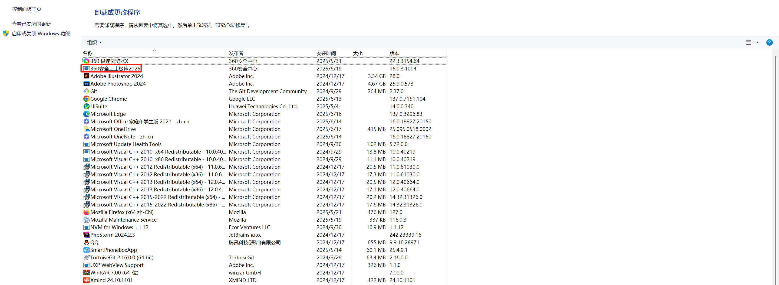Screen dimensions: 779x285
Task: Click publisher The Git Development Community
Action: click(x=268, y=91)
